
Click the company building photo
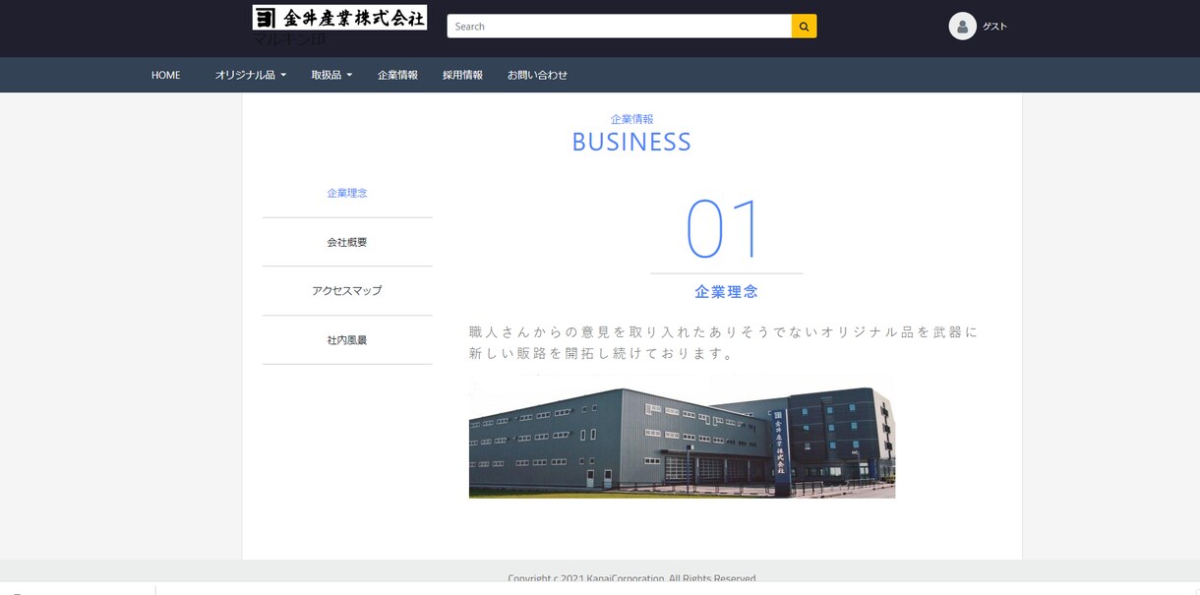click(682, 437)
